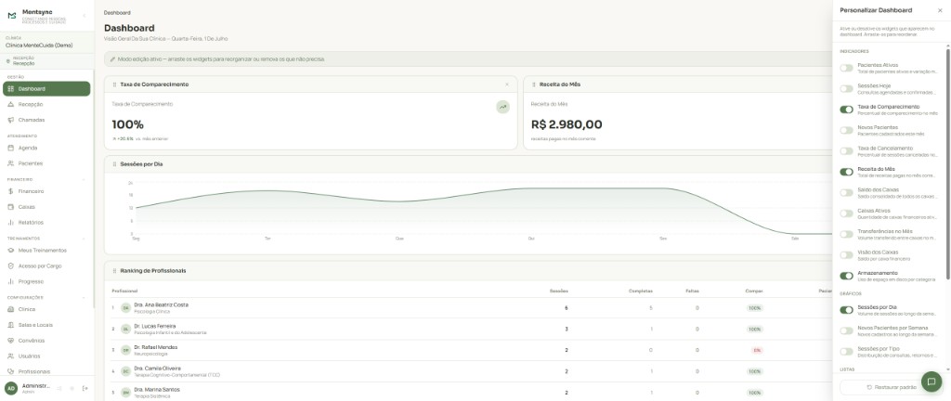Click the 0% badge in Rafael Mendes row

point(756,350)
